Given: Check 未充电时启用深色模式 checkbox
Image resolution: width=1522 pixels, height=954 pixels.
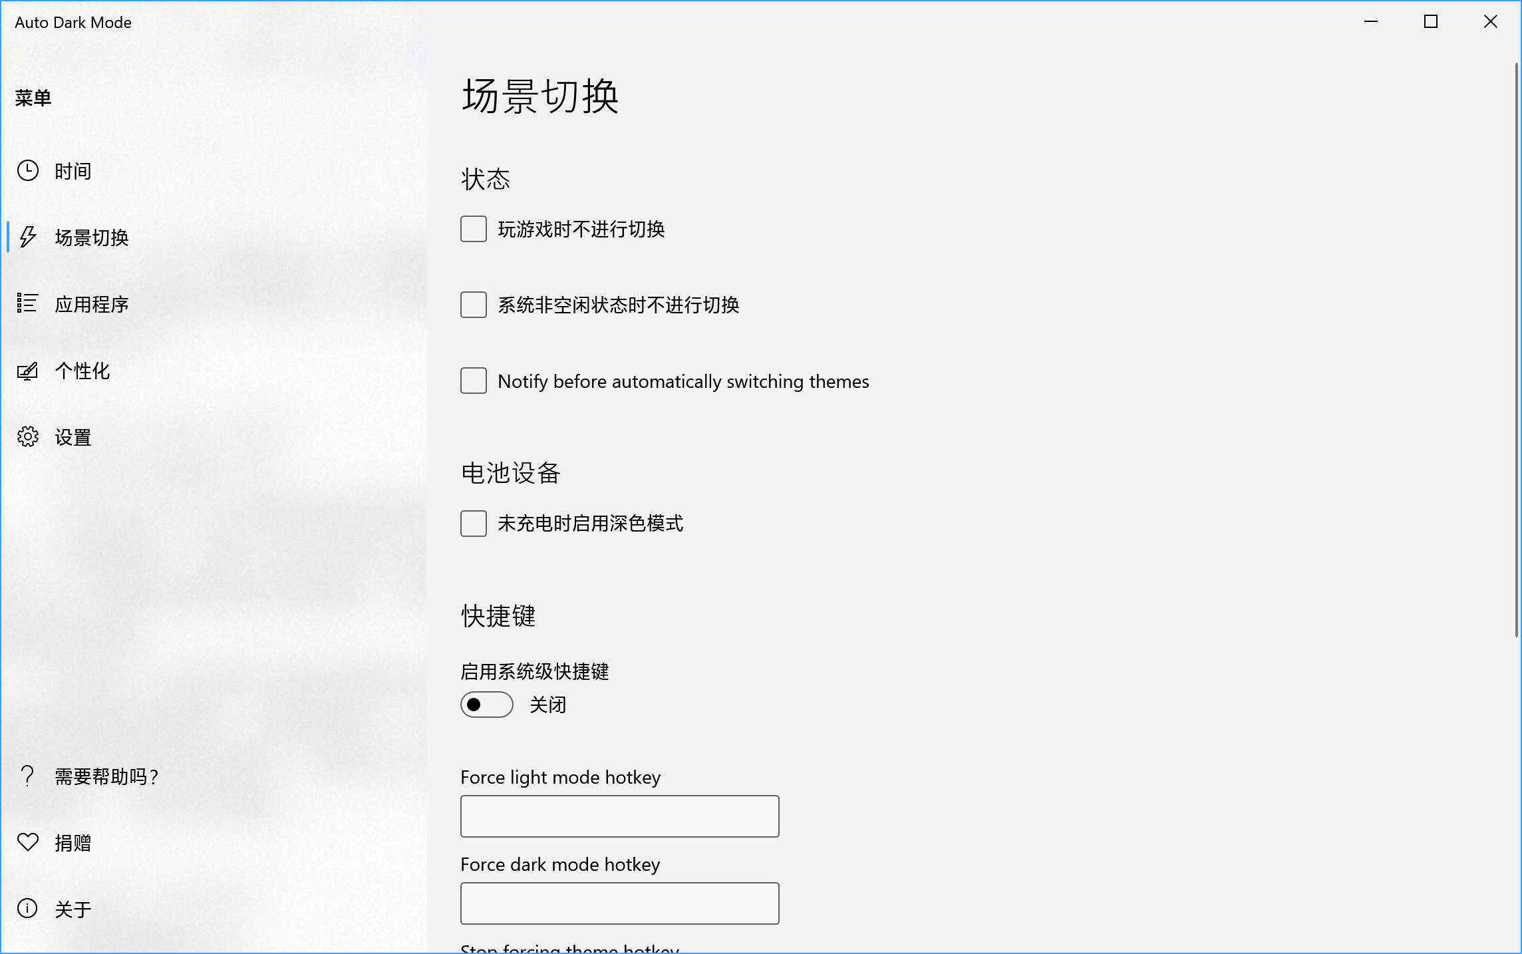Looking at the screenshot, I should point(474,524).
